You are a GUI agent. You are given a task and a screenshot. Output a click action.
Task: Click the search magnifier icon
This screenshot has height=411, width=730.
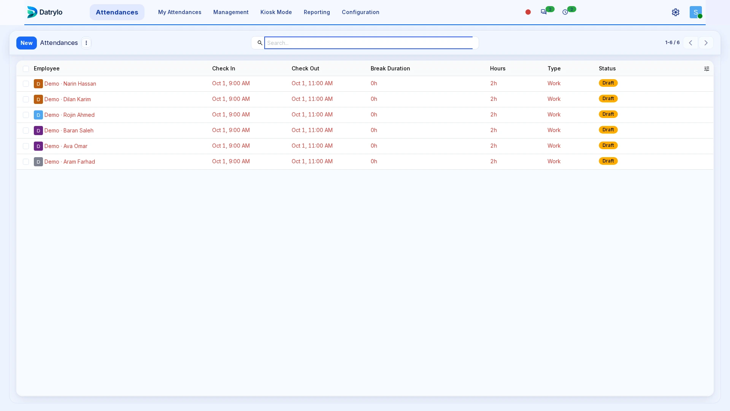click(x=260, y=43)
